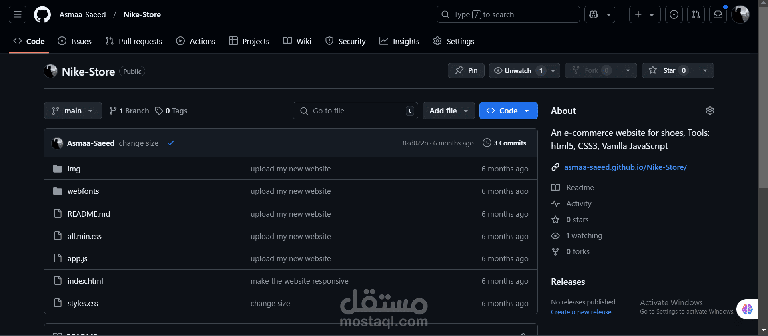The height and width of the screenshot is (336, 768).
Task: Switch to the Pull requests tab
Action: [134, 41]
